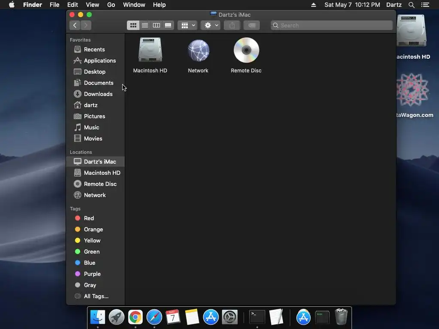
Task: Filter by Gray tag
Action: 96,285
